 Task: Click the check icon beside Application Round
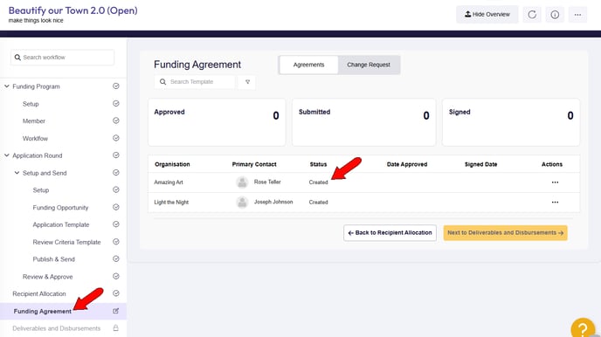(116, 155)
